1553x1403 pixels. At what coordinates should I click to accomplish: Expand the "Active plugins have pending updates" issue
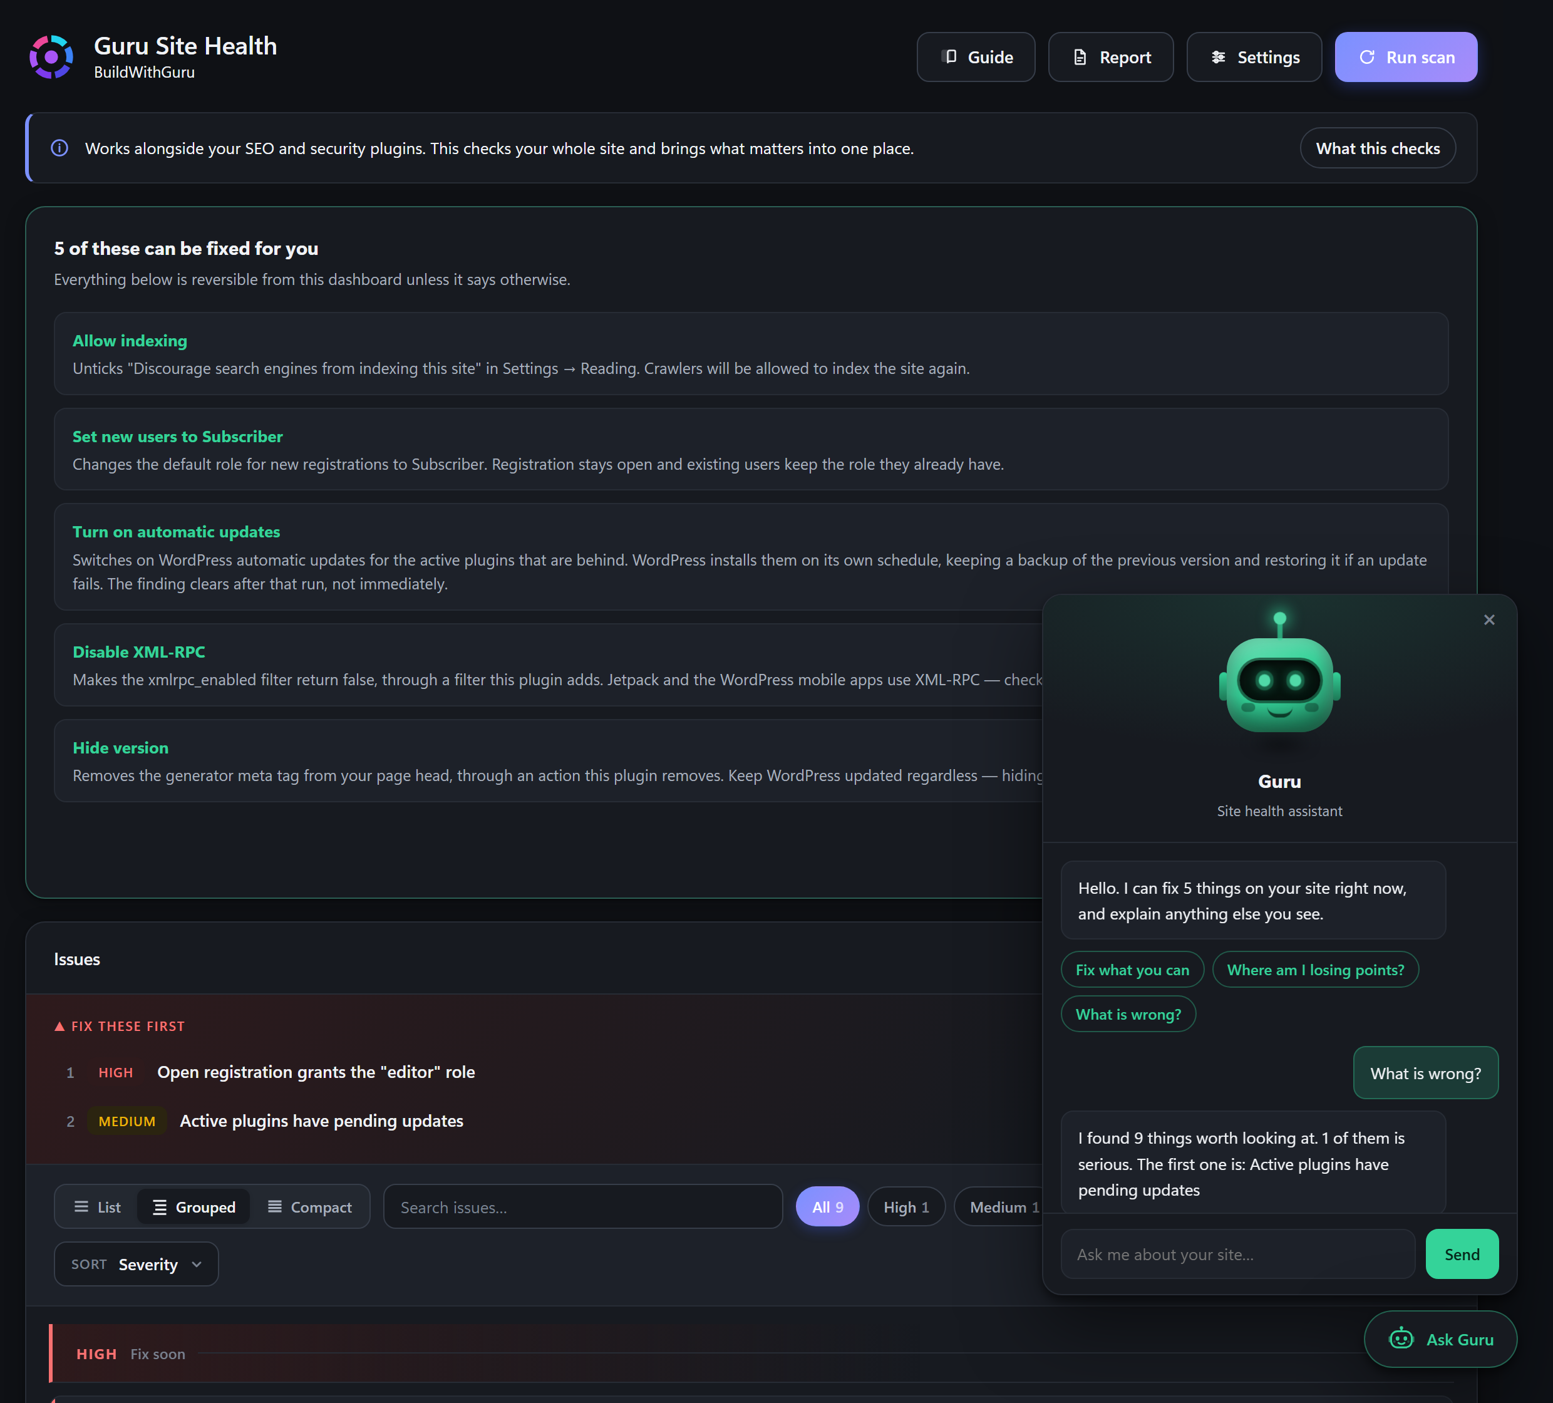(321, 1121)
